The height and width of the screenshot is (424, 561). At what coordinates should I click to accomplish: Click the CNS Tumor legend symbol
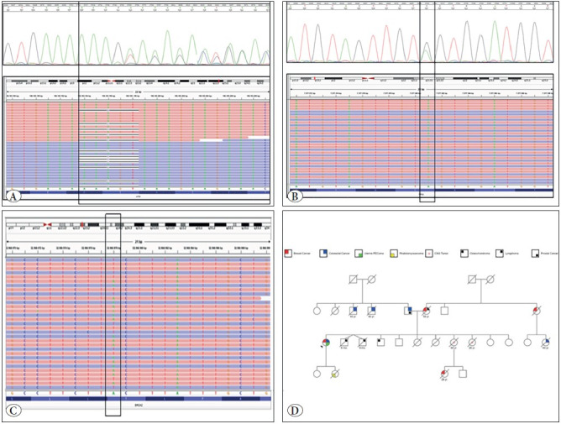429,254
